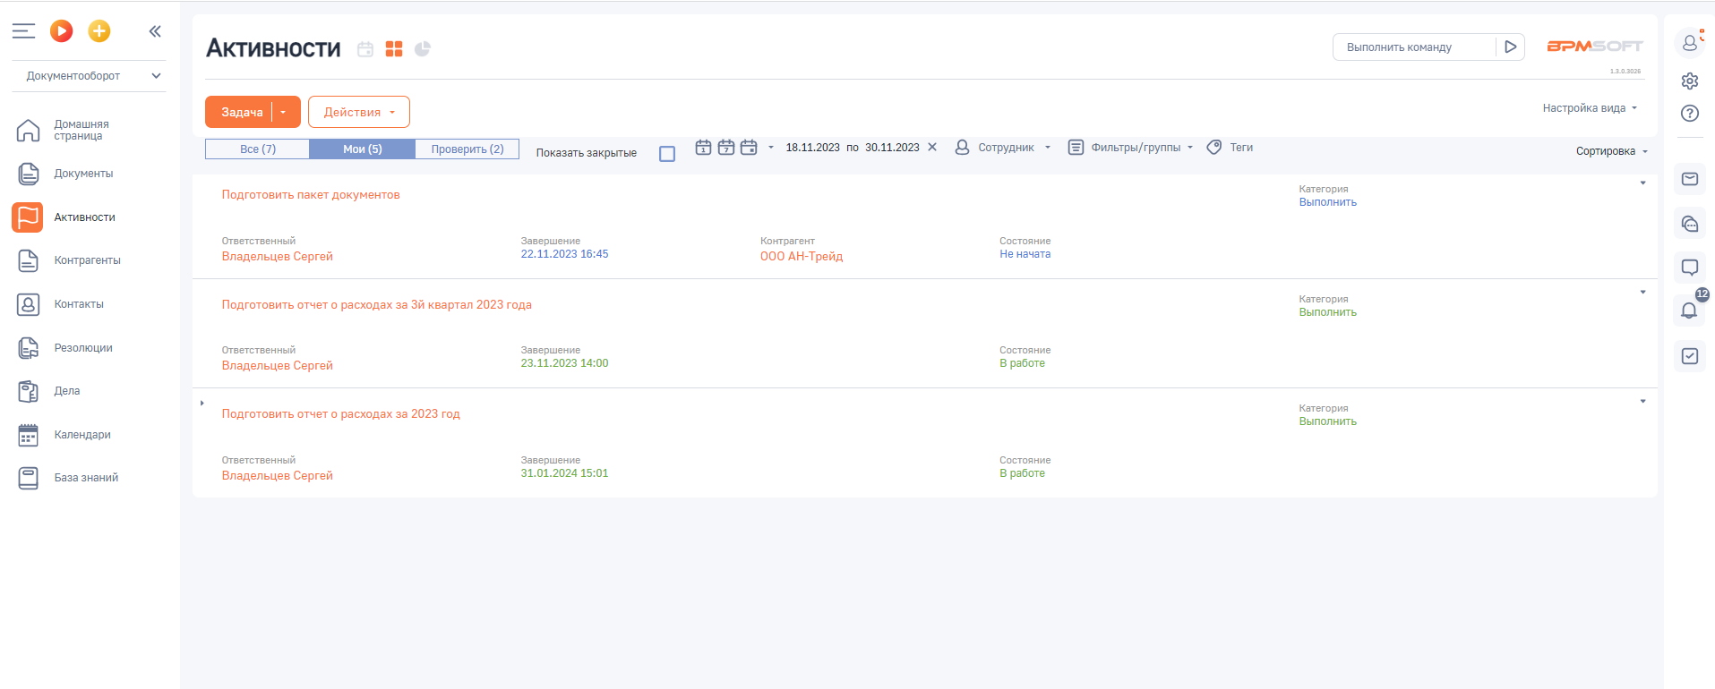
Task: Expand the left arrow of 2023 год row
Action: pos(202,404)
